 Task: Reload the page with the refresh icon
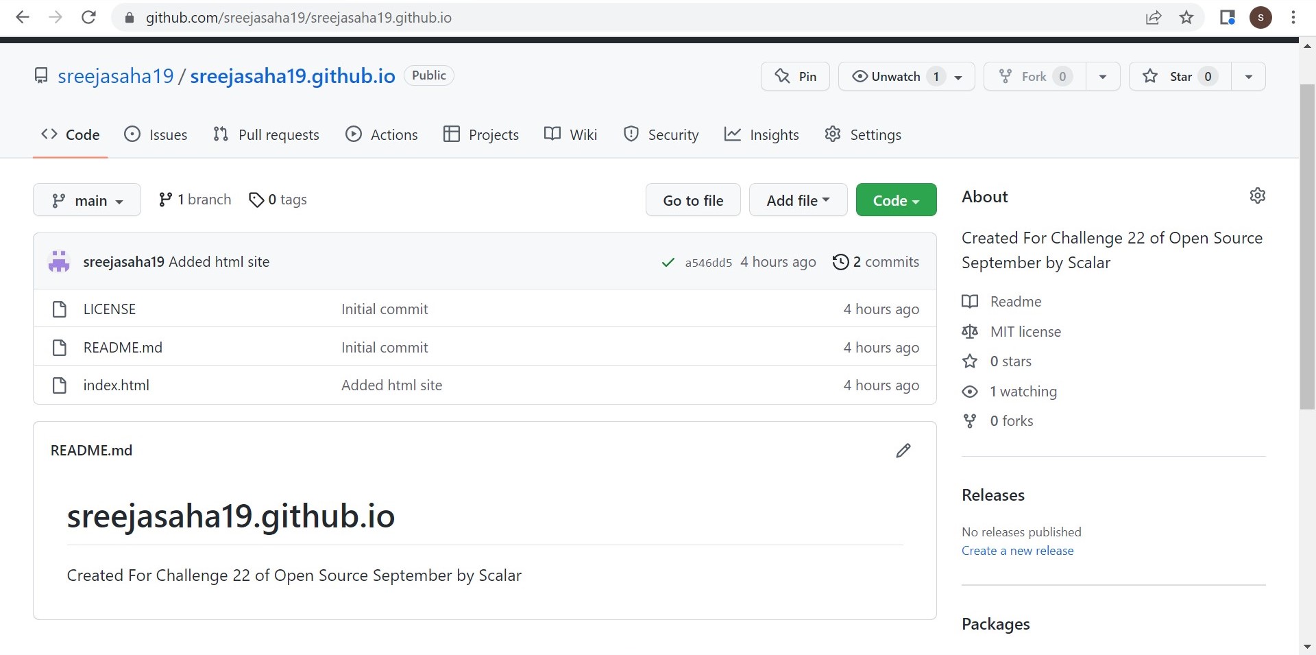(x=88, y=18)
